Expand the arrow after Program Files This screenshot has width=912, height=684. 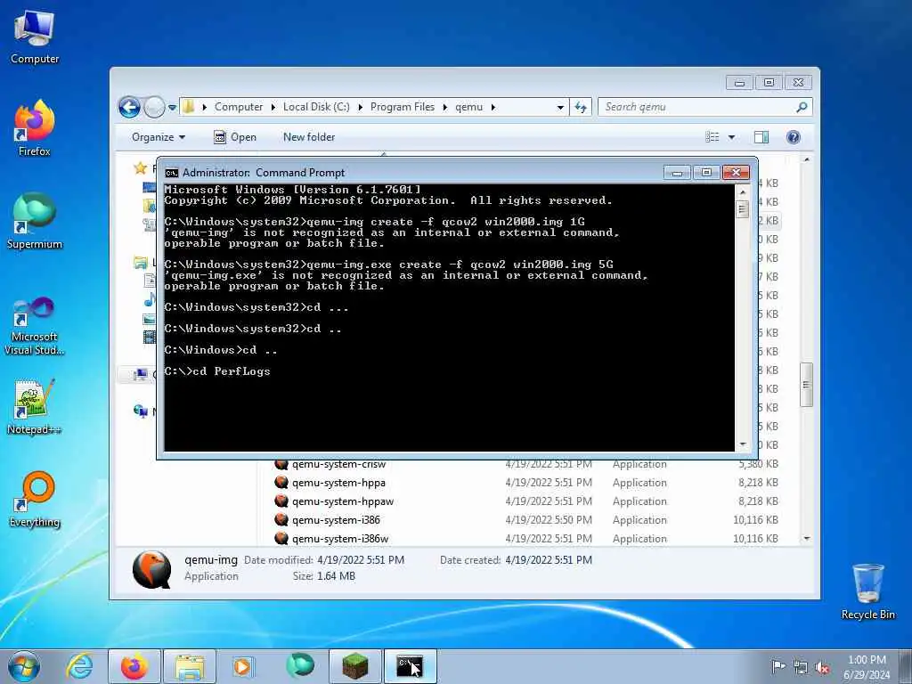(x=445, y=107)
